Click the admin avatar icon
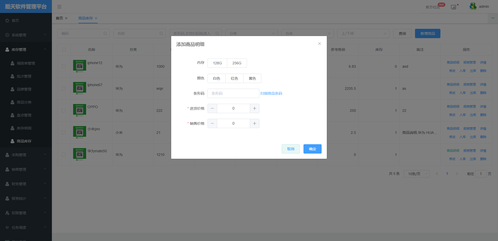 click(473, 6)
